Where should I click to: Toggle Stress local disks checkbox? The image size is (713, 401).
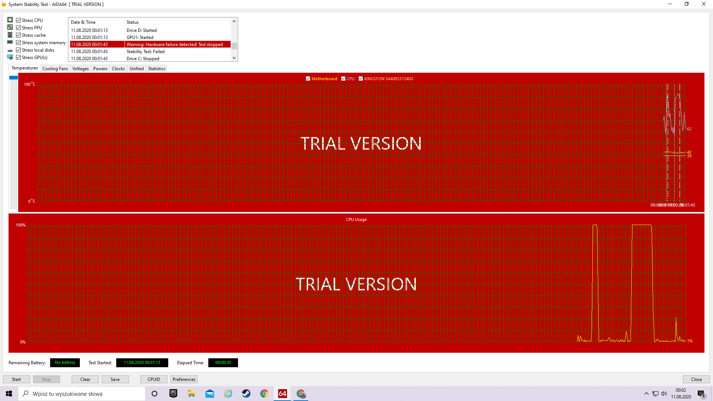pyautogui.click(x=18, y=50)
